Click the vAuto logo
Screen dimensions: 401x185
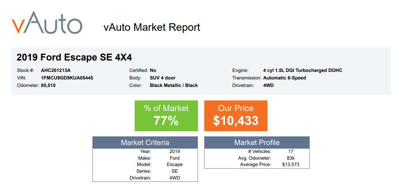[47, 23]
